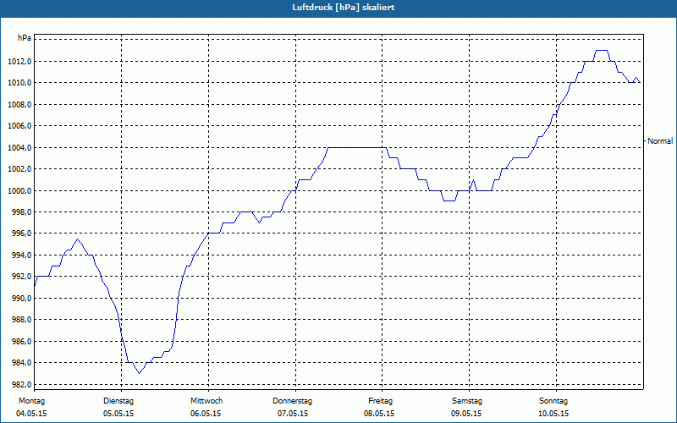Click the '1004,0' y-axis value
Image resolution: width=677 pixels, height=423 pixels.
[19, 147]
